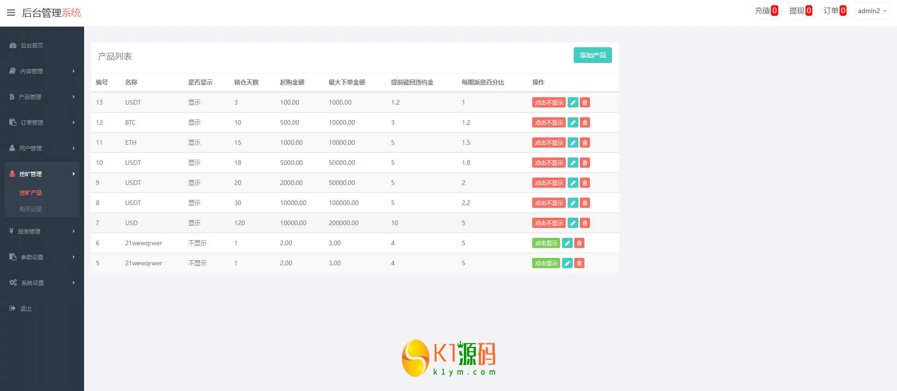This screenshot has width=897, height=391.
Task: Delete product number 10 with the trash icon
Action: [x=585, y=163]
